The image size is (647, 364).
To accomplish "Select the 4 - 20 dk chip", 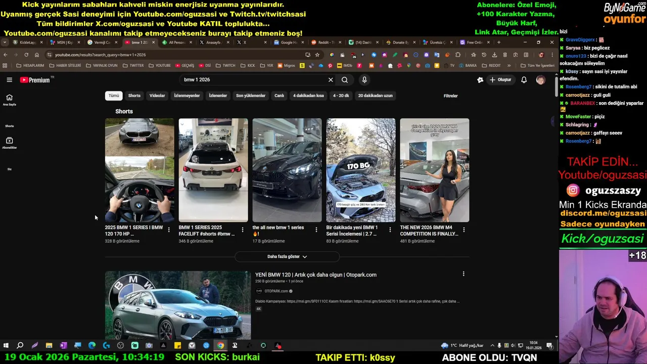I will pyautogui.click(x=341, y=96).
